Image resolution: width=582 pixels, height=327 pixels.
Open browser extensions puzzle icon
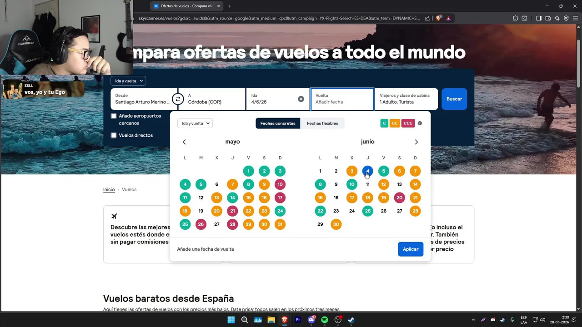515,18
